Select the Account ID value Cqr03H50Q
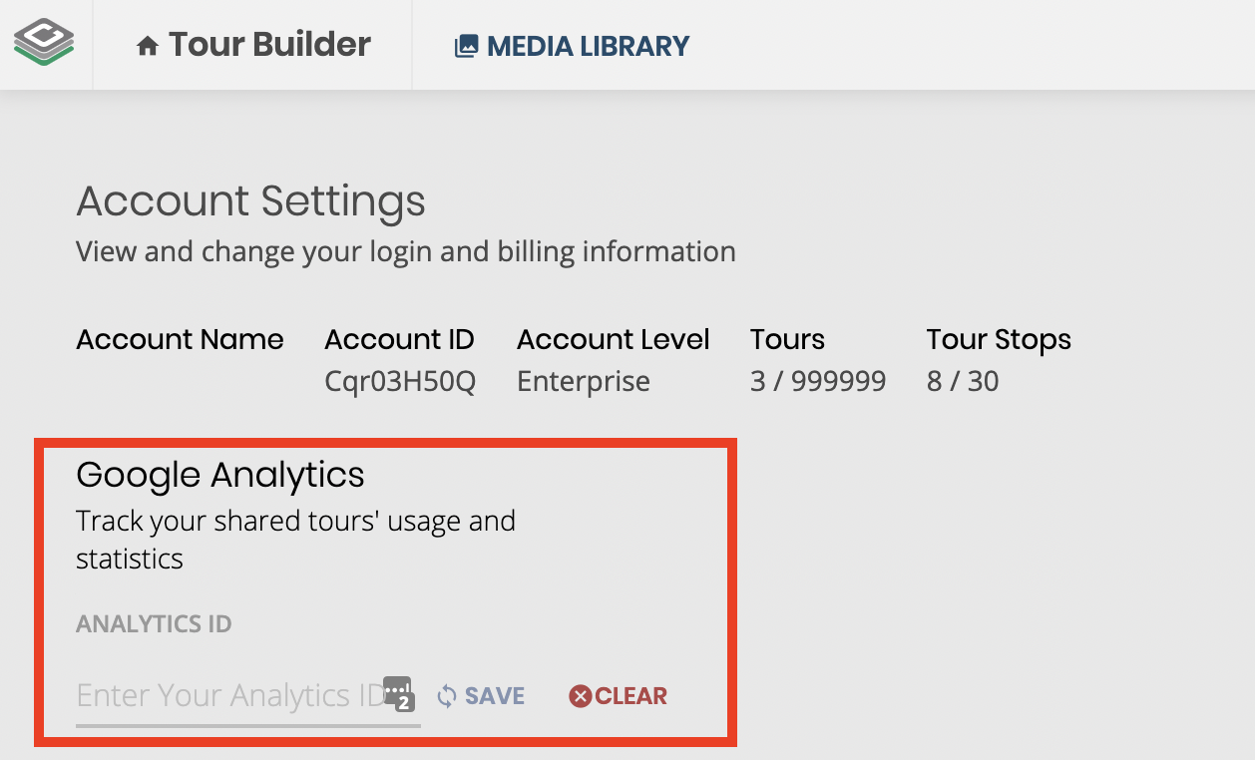Image resolution: width=1255 pixels, height=760 pixels. coord(400,382)
